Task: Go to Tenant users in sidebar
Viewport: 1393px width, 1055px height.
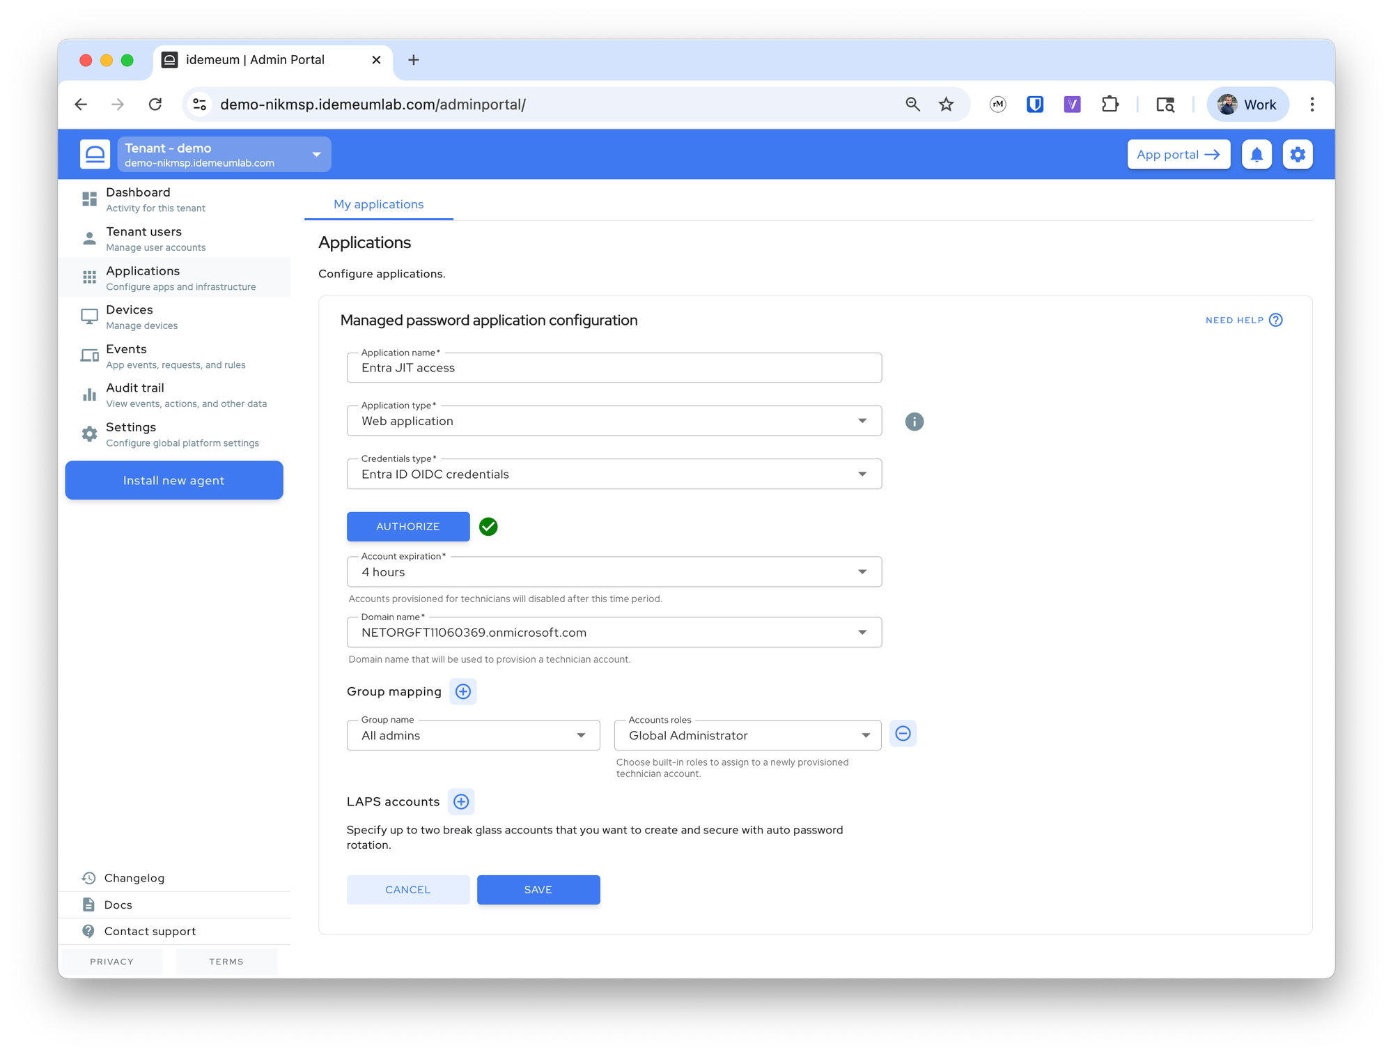Action: [x=174, y=238]
